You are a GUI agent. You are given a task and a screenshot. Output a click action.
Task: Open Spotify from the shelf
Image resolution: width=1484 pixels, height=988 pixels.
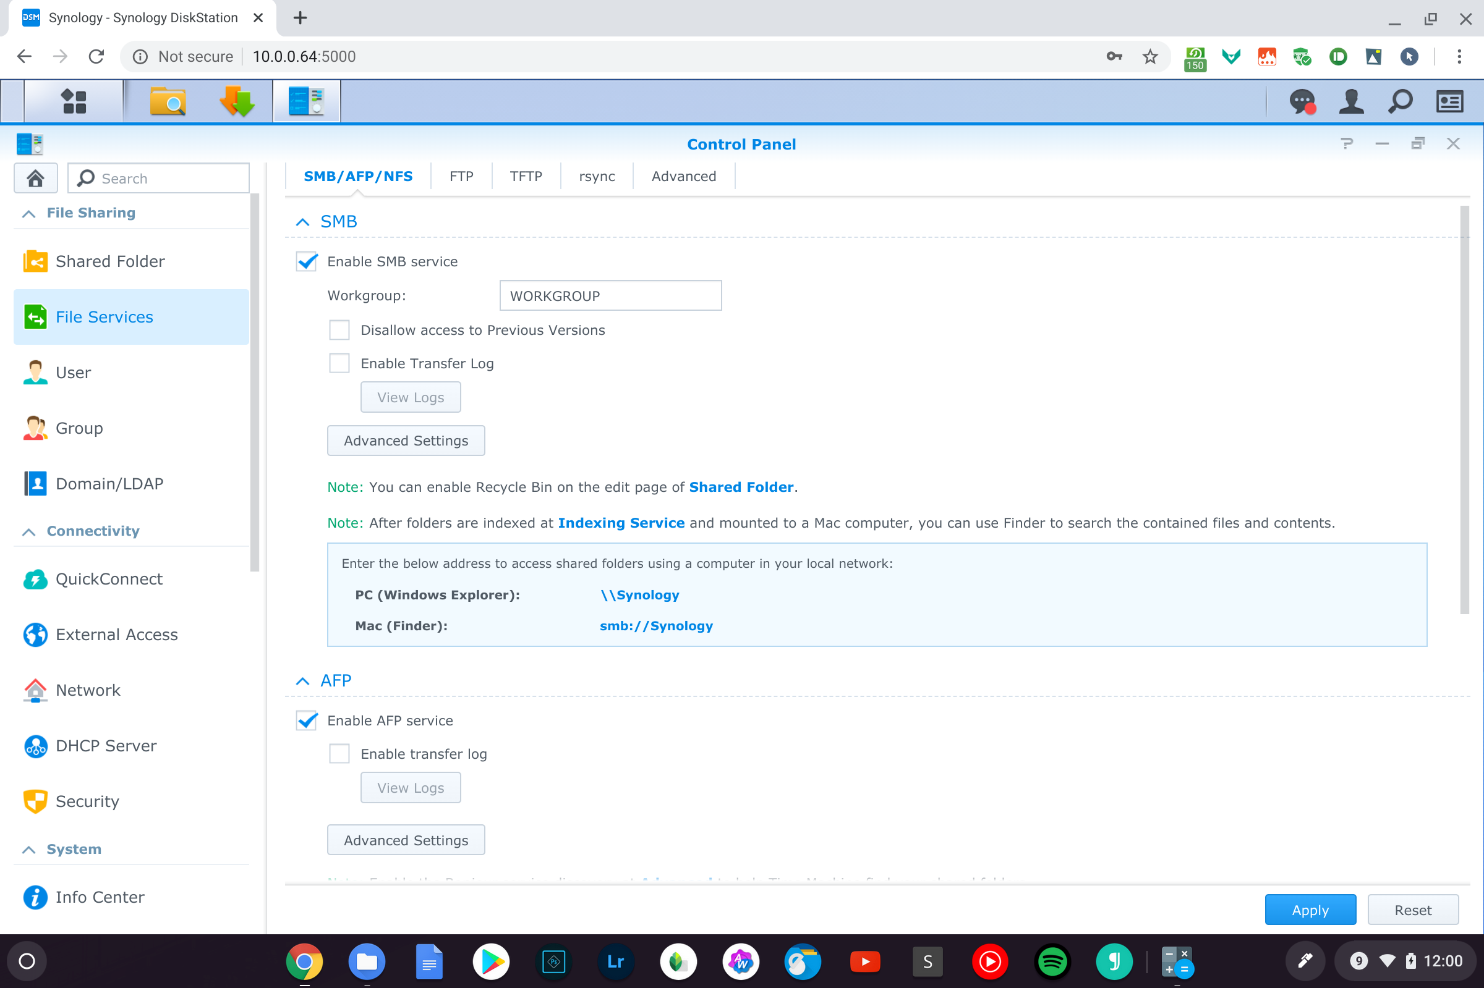1052,961
